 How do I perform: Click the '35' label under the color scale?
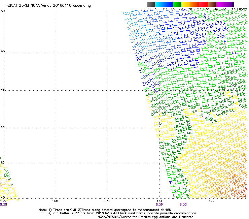207,9
